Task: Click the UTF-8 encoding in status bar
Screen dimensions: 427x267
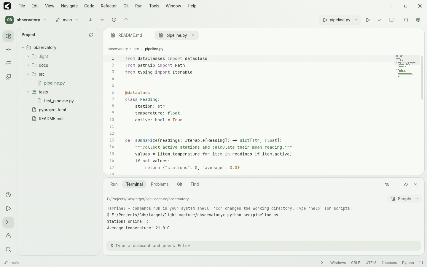Action: (x=371, y=263)
